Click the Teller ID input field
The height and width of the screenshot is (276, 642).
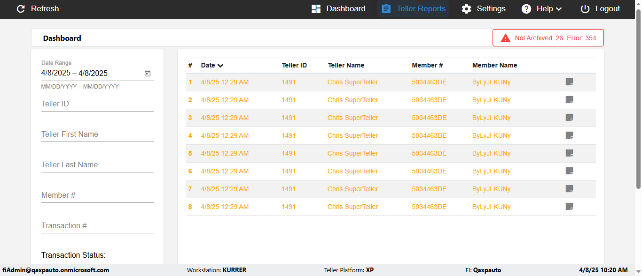[97, 104]
